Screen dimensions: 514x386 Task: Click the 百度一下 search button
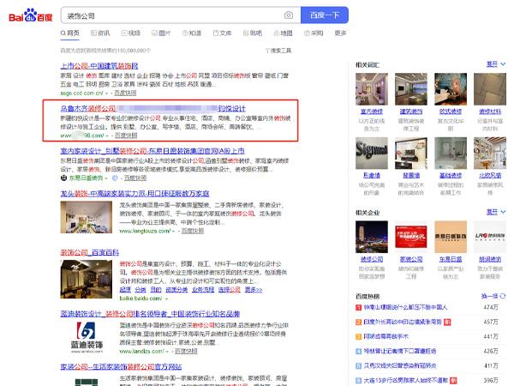(325, 15)
